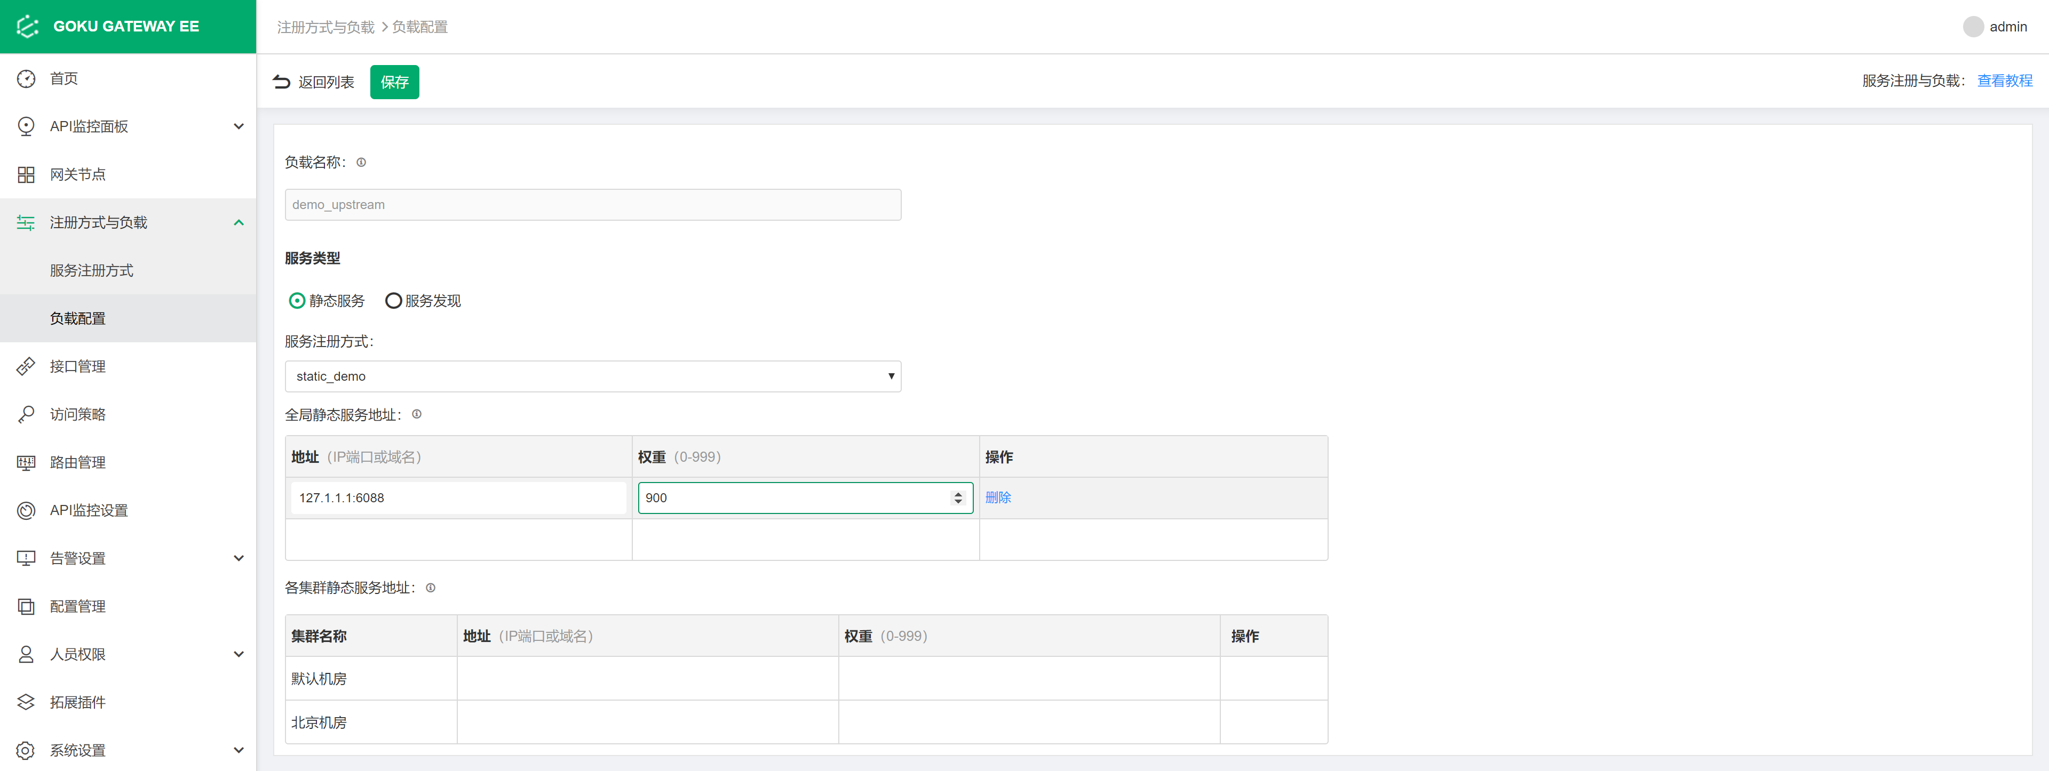Click the route management icon
2049x771 pixels.
[x=26, y=463]
